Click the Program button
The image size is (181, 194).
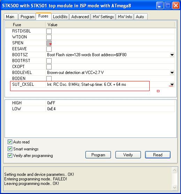click(x=98, y=155)
